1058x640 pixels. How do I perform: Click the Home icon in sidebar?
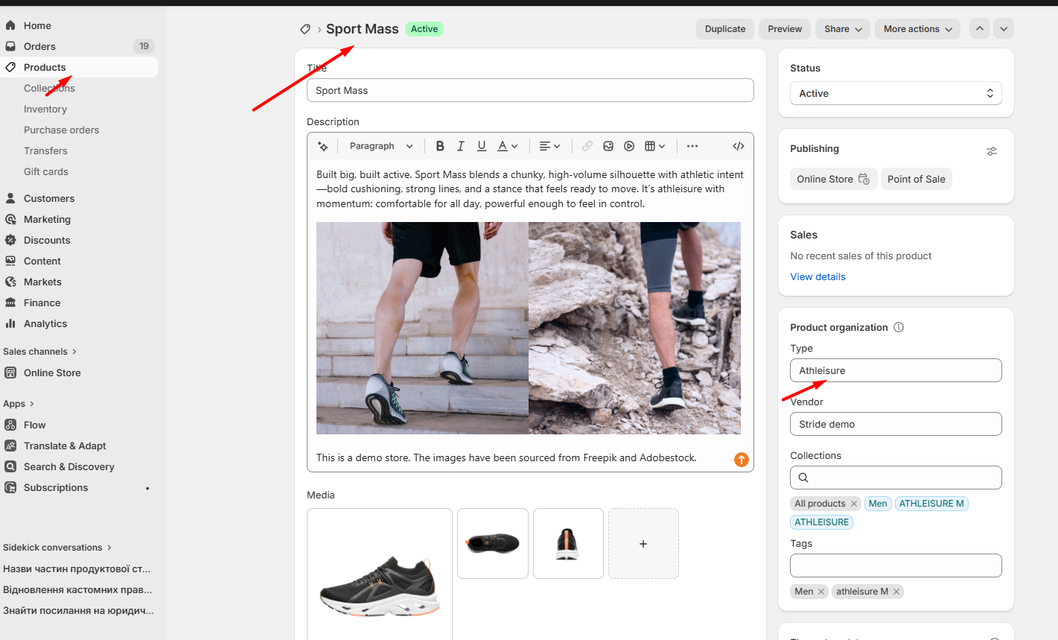point(10,25)
